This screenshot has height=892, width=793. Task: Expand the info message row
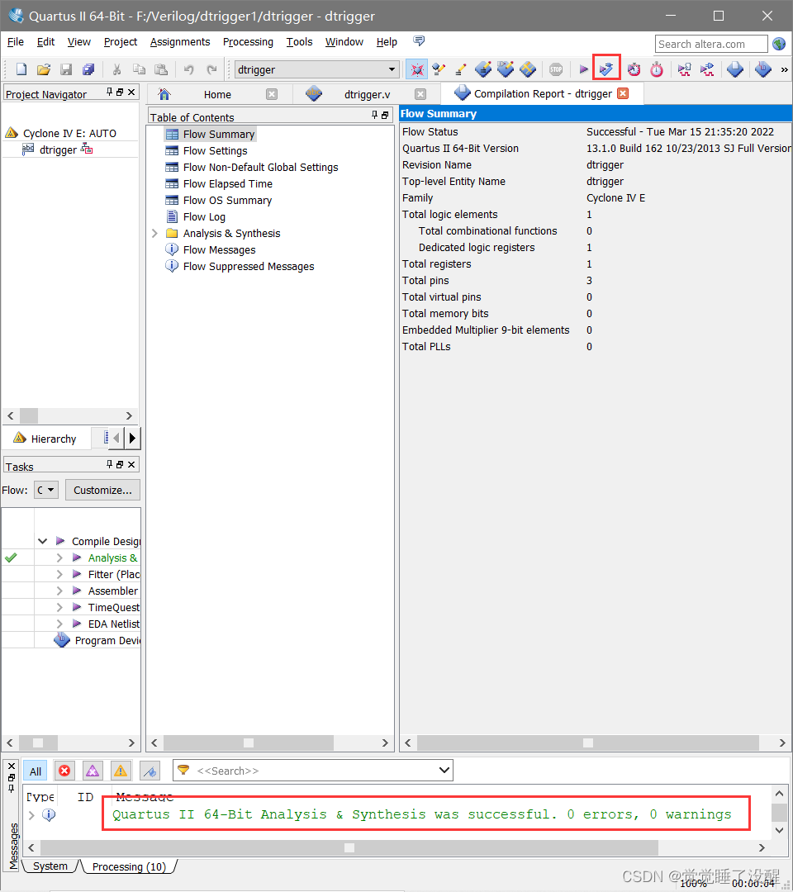(31, 814)
